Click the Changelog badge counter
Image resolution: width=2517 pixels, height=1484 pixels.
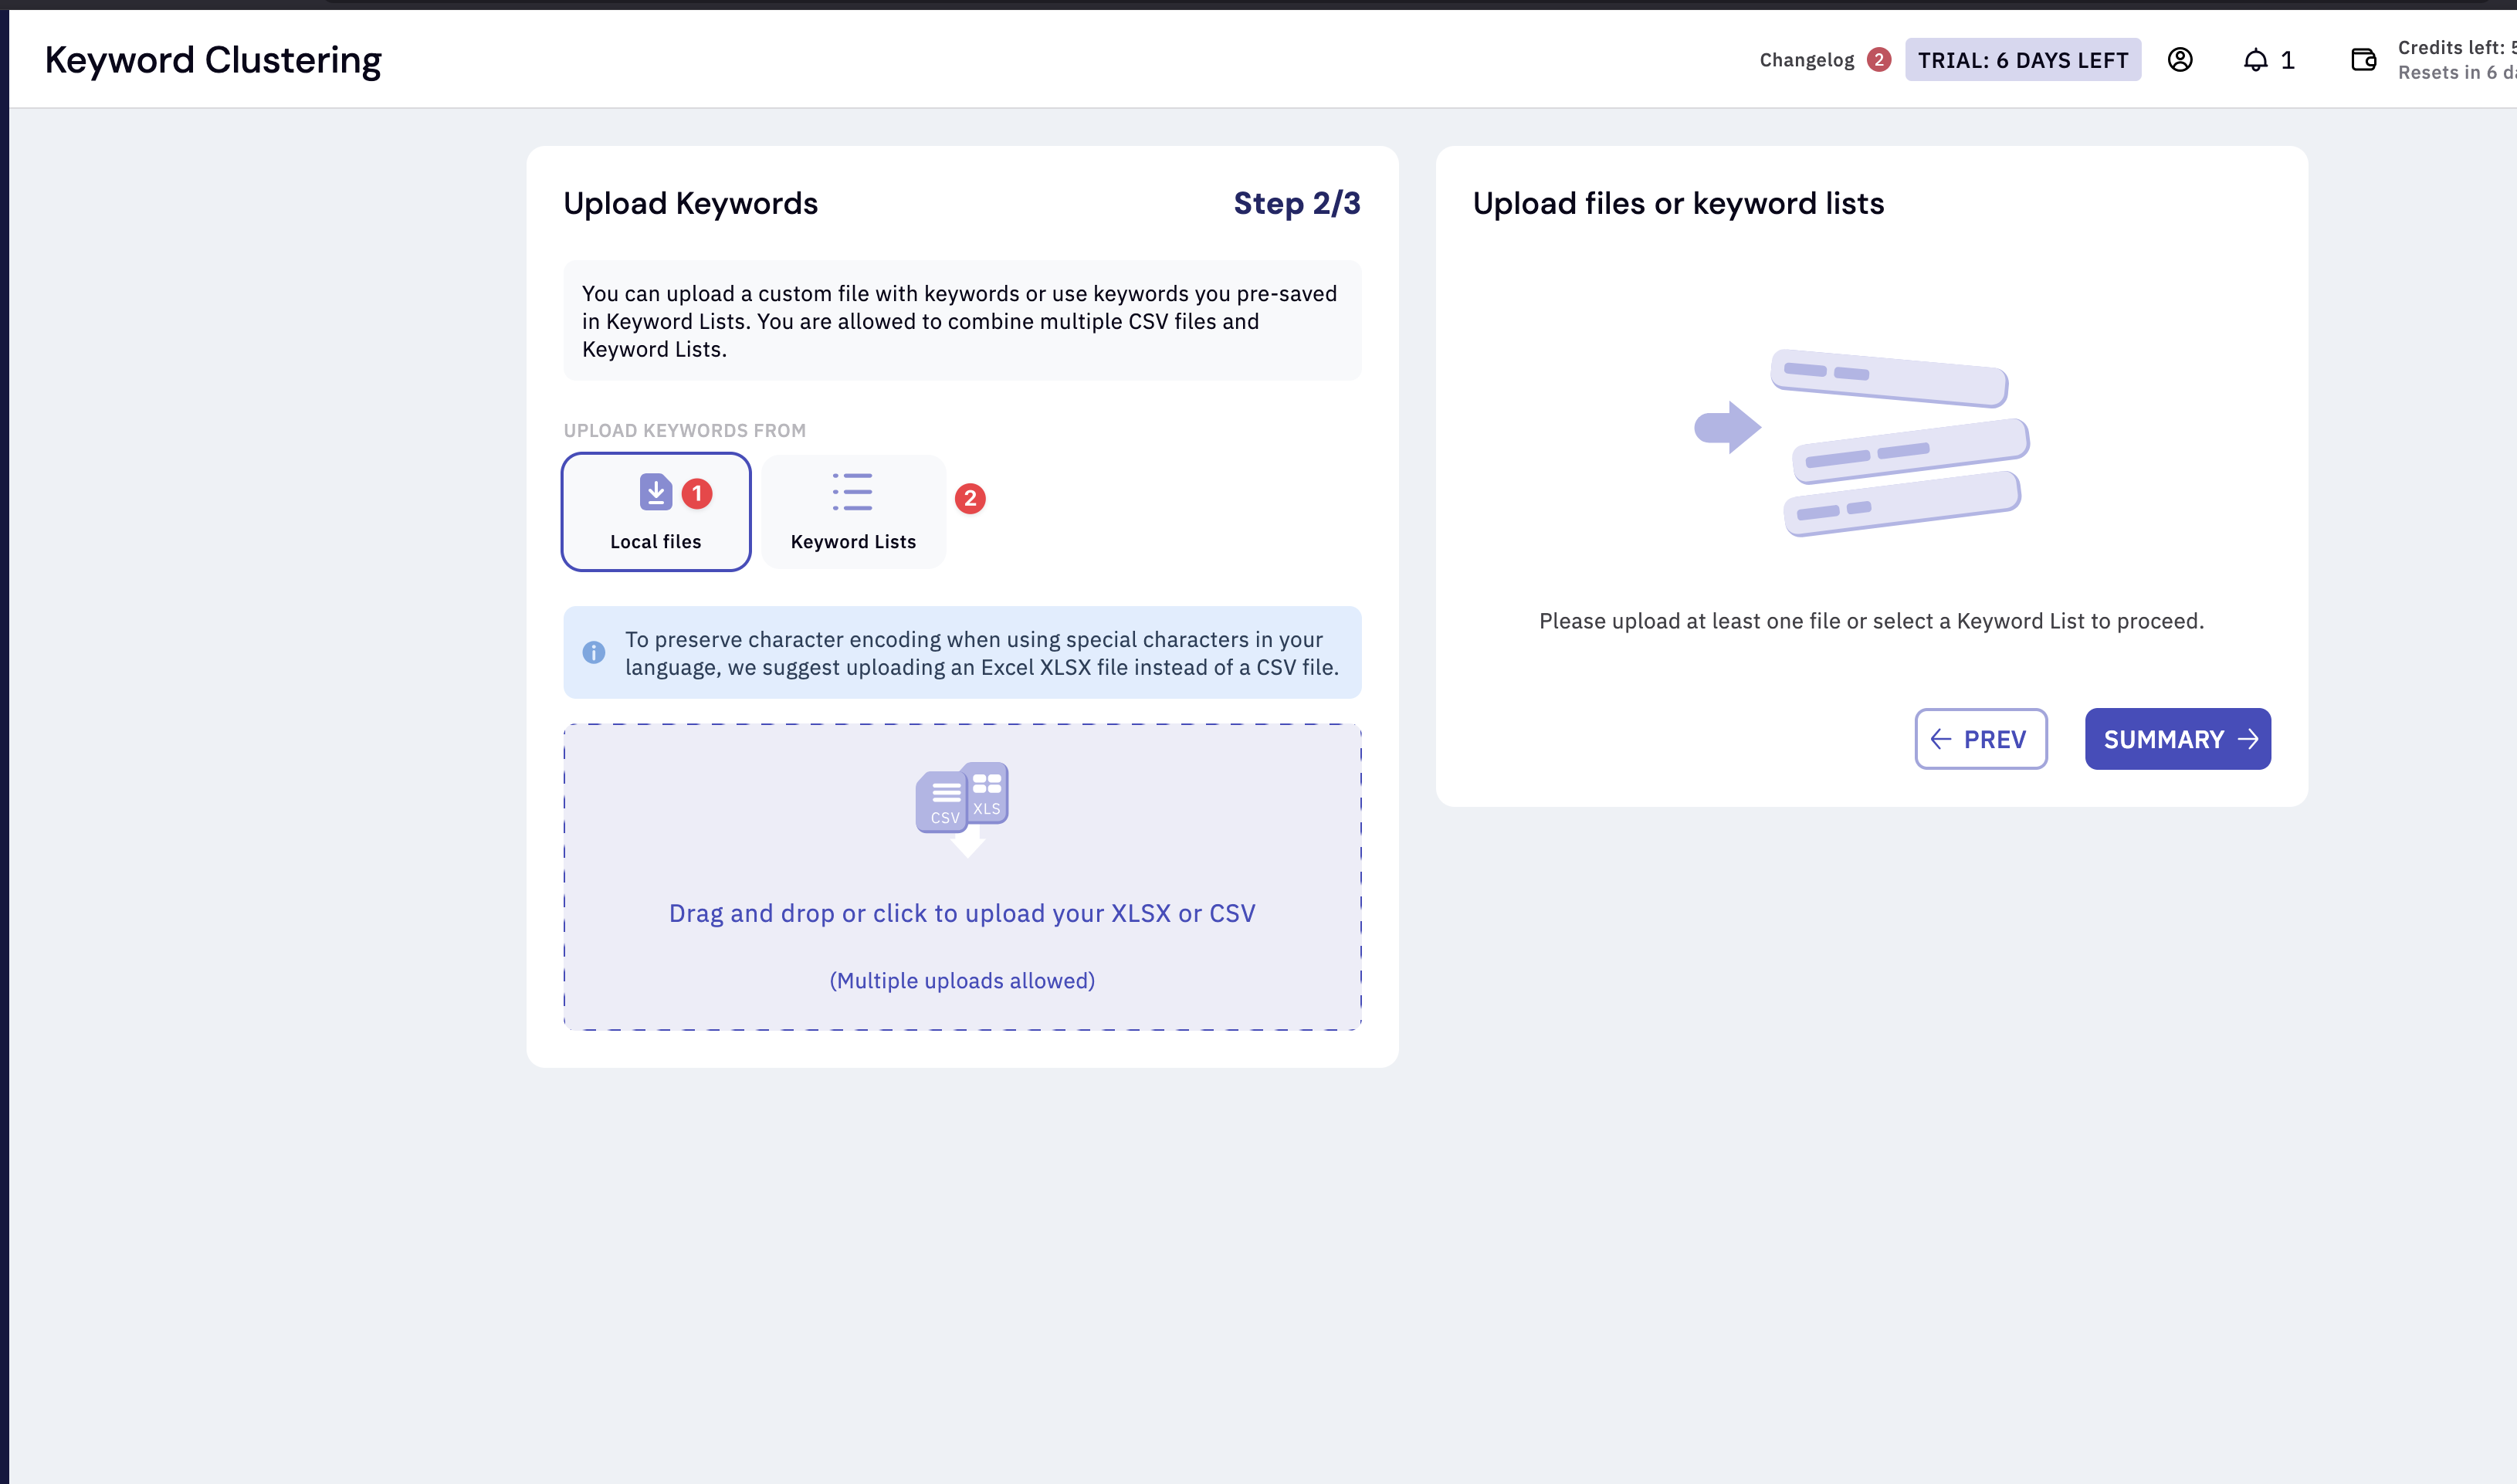(x=1879, y=60)
